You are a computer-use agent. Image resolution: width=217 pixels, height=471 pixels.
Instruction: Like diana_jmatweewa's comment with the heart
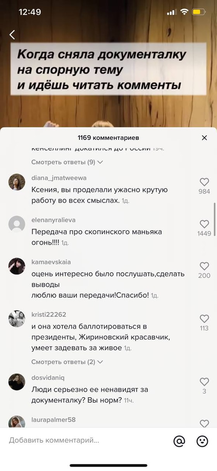coord(204,181)
